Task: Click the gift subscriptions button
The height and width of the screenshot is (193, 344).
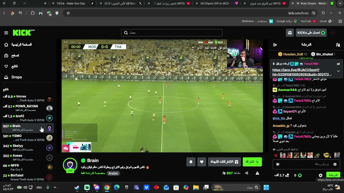Action: 224,162
